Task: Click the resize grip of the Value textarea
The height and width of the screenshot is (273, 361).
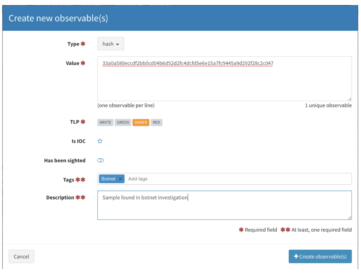Action: click(x=350, y=98)
